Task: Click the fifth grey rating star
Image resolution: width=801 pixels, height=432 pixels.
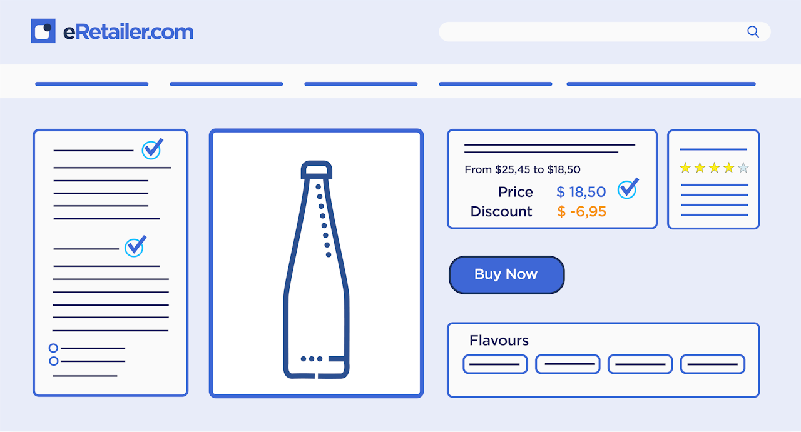Action: (x=743, y=168)
